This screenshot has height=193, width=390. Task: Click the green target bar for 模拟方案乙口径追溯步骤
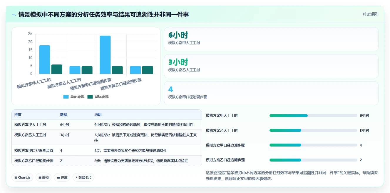[x=148, y=70]
